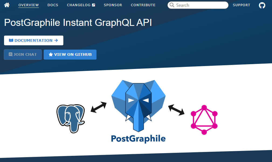Click the home icon in the navbar
Screen dimensions: 272x162
(x=6, y=5)
